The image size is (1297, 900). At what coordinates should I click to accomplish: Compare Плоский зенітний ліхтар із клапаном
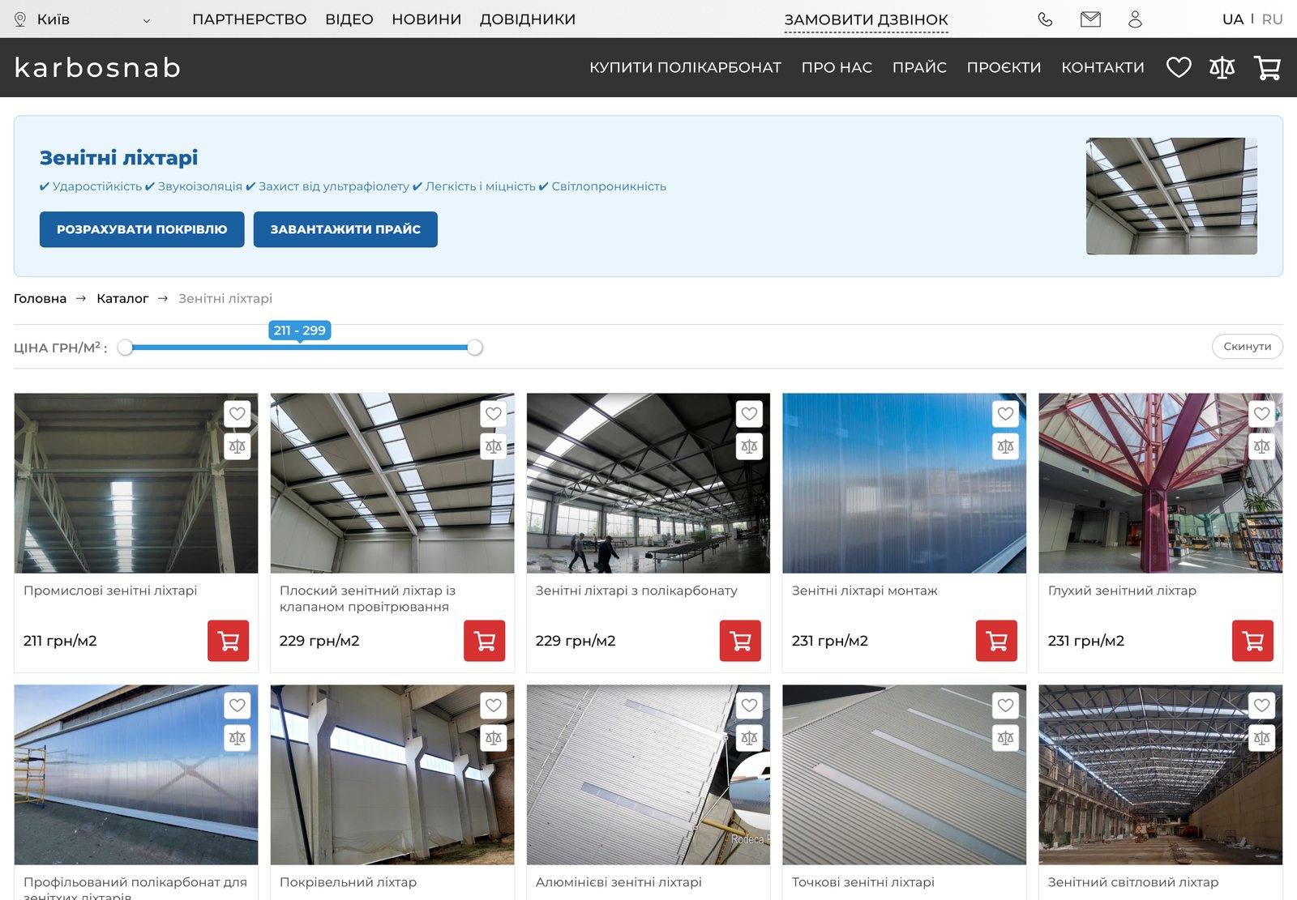pos(494,446)
